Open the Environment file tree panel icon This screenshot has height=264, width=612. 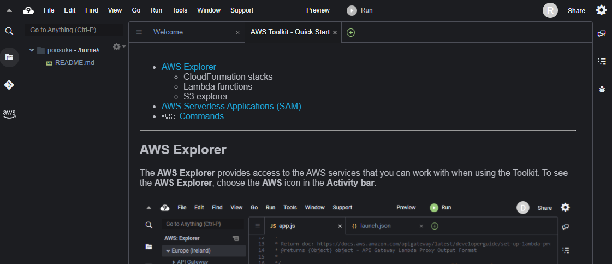tap(9, 57)
